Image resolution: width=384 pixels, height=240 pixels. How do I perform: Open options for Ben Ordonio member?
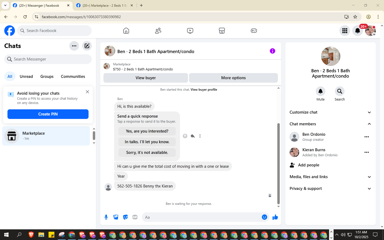(367, 137)
